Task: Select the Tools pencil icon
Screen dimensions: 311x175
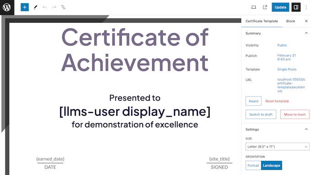Action: click(x=35, y=7)
